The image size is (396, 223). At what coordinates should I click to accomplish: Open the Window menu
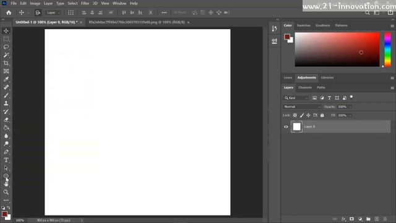pyautogui.click(x=119, y=3)
